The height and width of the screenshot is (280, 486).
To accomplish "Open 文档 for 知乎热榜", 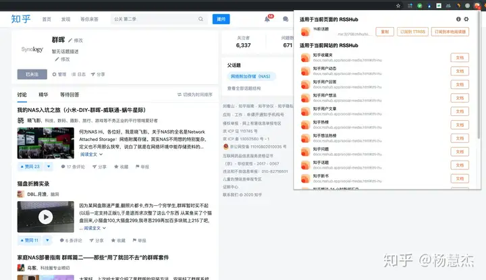I will (x=460, y=125).
